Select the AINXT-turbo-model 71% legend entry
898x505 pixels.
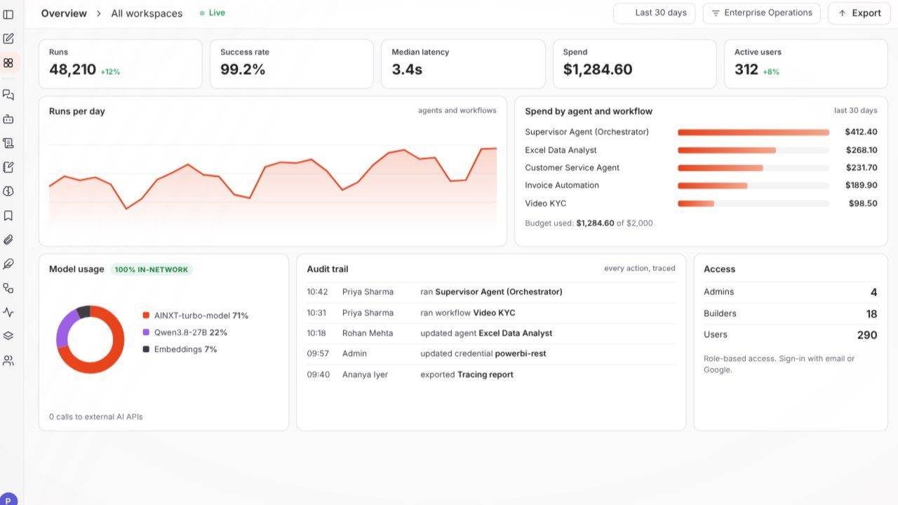195,316
